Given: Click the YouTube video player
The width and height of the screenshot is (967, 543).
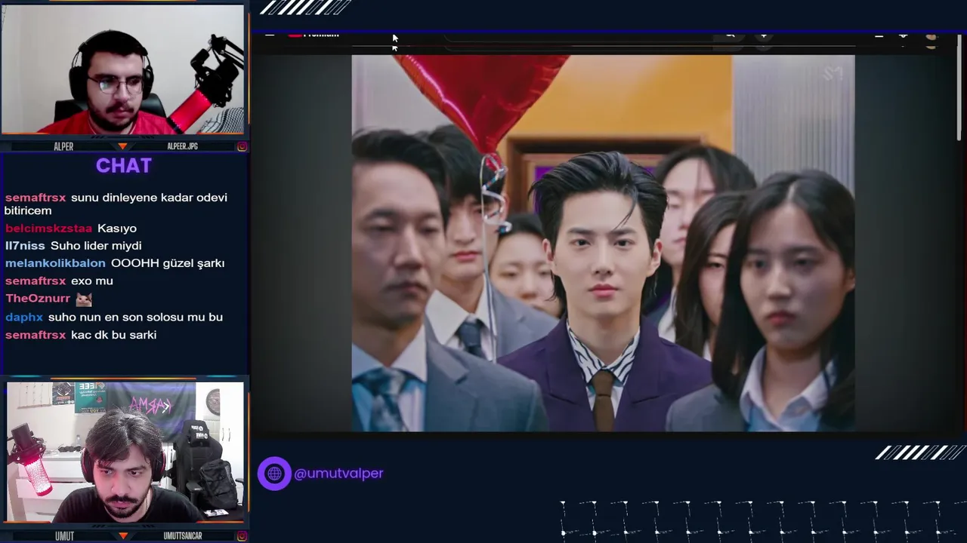Looking at the screenshot, I should pos(603,243).
